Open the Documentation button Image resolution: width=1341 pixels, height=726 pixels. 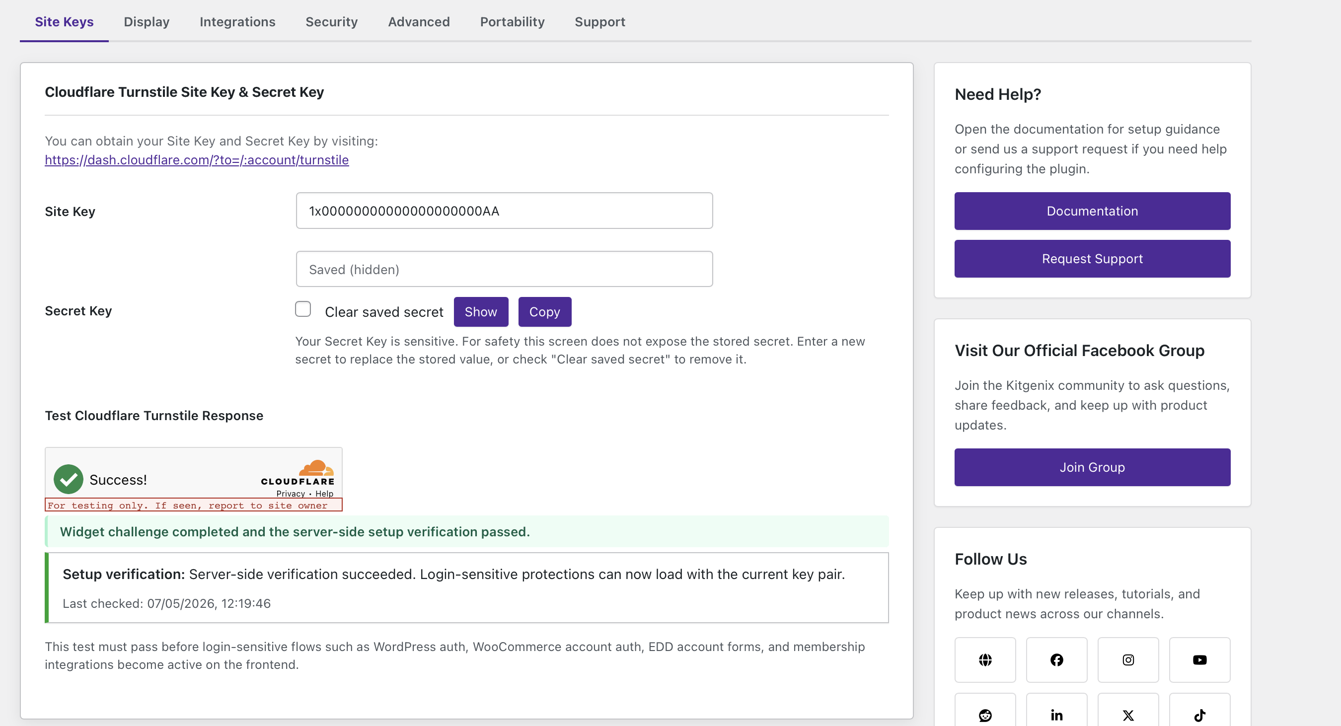(1092, 211)
